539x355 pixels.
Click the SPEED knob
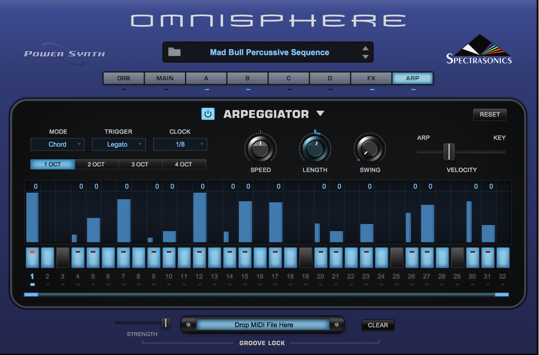click(x=260, y=149)
